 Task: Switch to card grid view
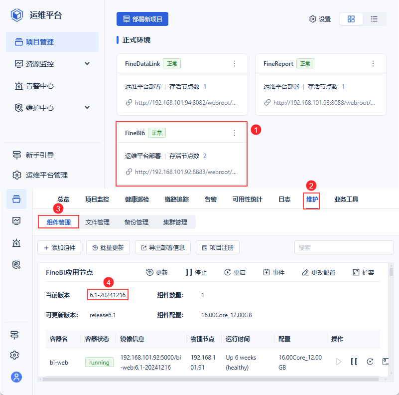pos(351,19)
